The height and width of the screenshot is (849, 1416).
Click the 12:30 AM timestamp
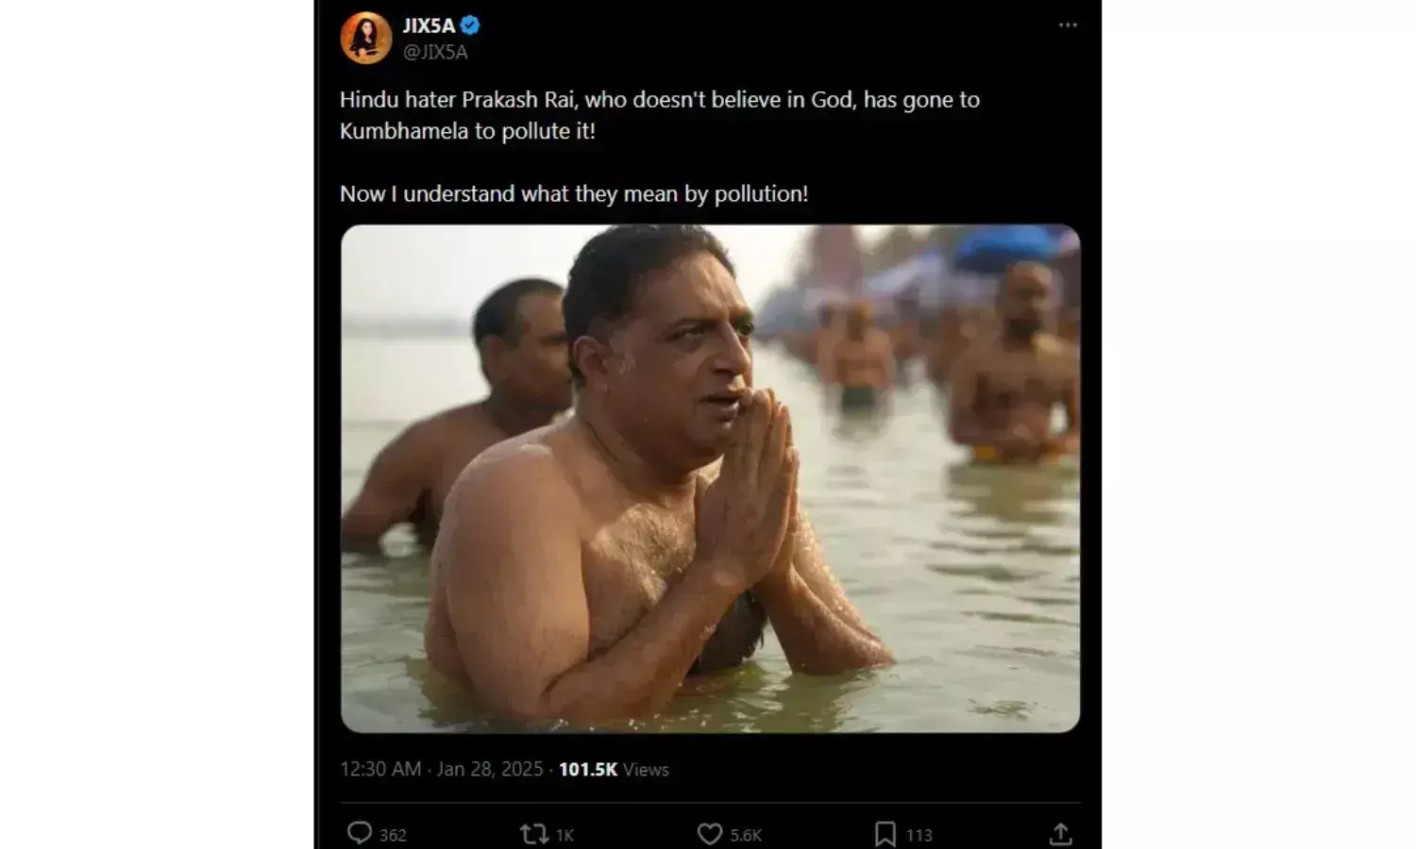[x=380, y=769]
